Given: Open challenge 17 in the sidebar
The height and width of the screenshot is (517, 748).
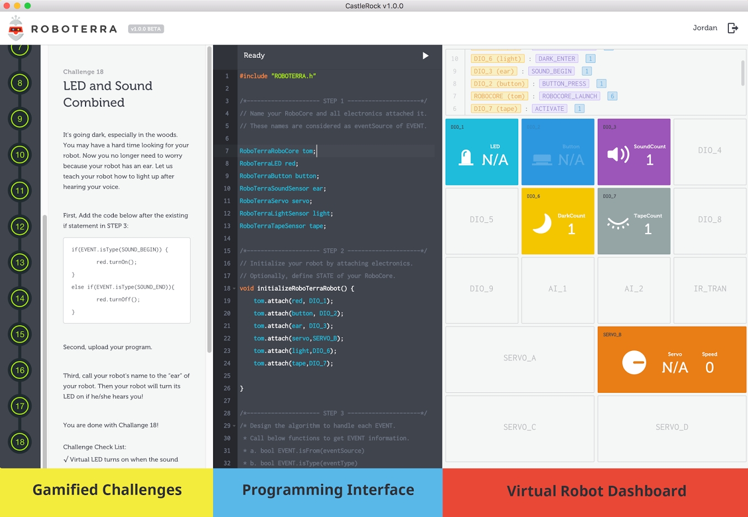Looking at the screenshot, I should pyautogui.click(x=20, y=406).
